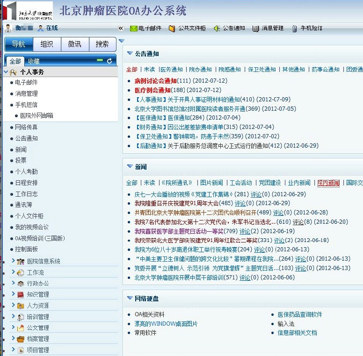The image size is (363, 356).
Task: Click the 行政办公 icon
Action: pos(21,284)
